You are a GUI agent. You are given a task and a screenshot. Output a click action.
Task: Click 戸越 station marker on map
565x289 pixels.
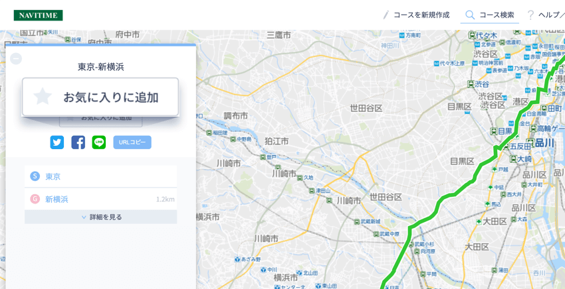[x=494, y=169]
